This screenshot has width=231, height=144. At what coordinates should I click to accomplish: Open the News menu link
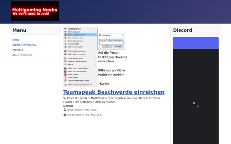(16, 40)
